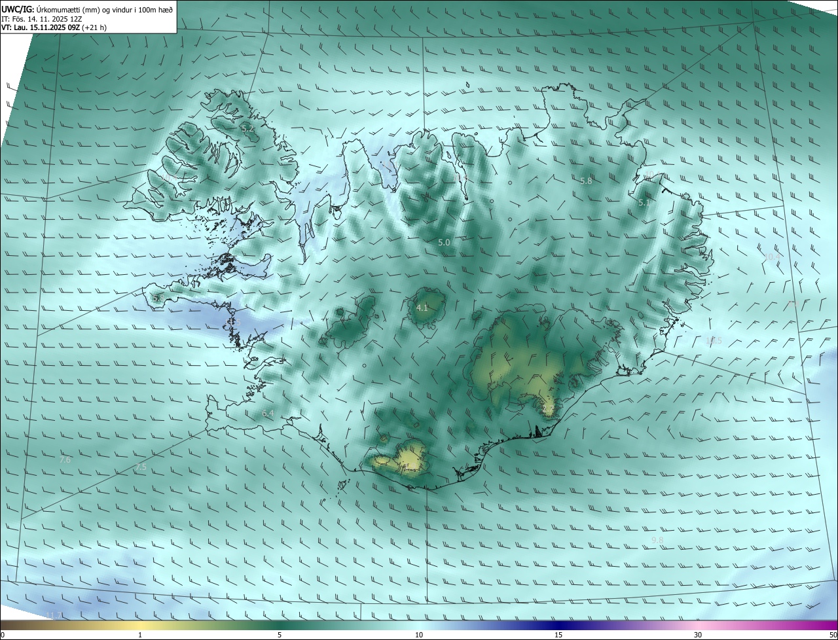Click the 6.4 value label in the southwest
838x640 pixels.
pyautogui.click(x=268, y=414)
